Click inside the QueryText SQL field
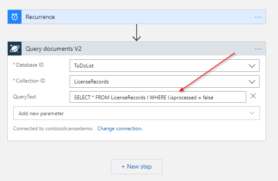This screenshot has height=181, width=278. pos(157,97)
